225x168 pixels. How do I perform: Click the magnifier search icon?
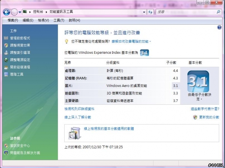click(x=218, y=12)
